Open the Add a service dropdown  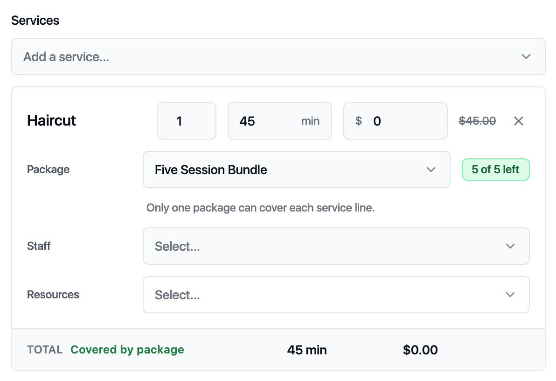278,56
